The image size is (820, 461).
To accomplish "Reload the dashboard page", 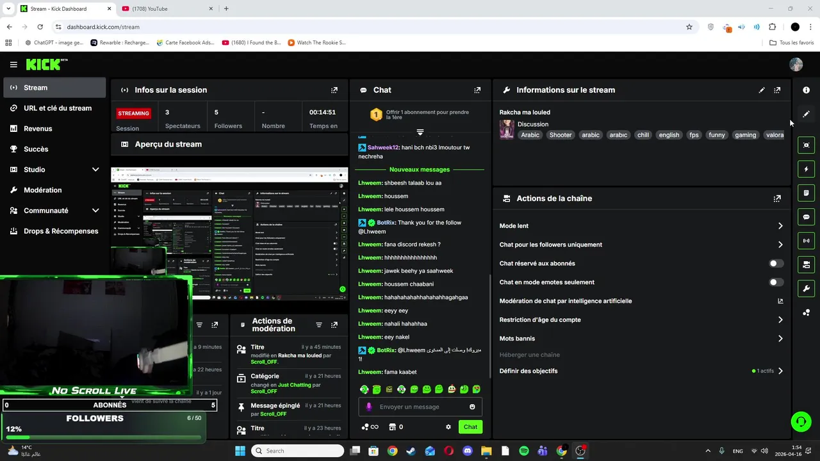I will pyautogui.click(x=40, y=27).
